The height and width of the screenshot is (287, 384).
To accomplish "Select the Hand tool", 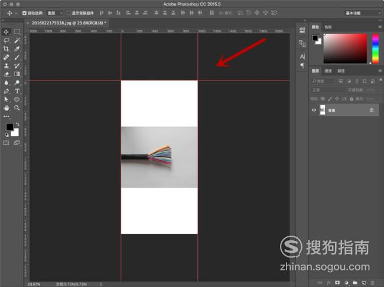I will (6, 107).
